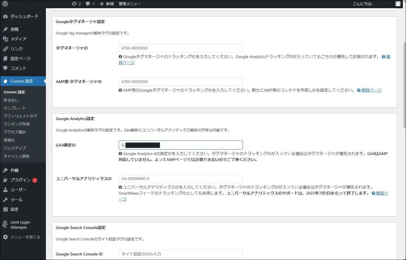Focus the ユニバーサルアナリティクスID input field
The image size is (406, 260).
[180, 178]
